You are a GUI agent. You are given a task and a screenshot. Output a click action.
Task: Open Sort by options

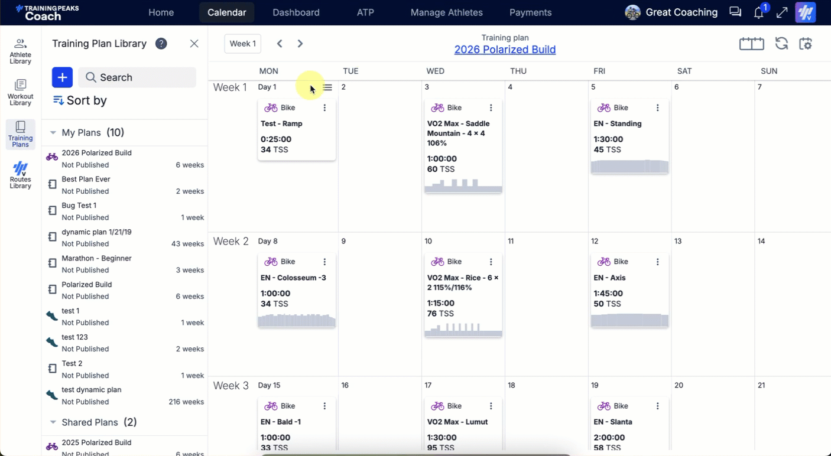coord(80,100)
